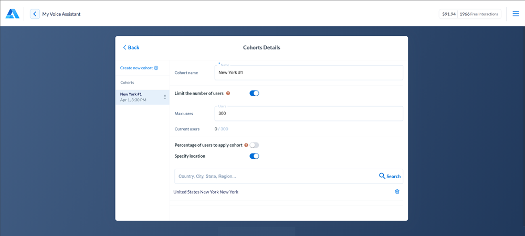Viewport: 525px width, 236px height.
Task: Click the 1966 Free Interactions counter
Action: tap(479, 14)
